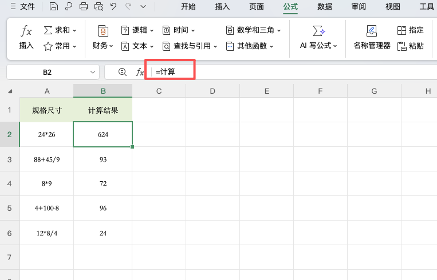Click the select-all corner triangle
The height and width of the screenshot is (280, 437).
(x=10, y=91)
